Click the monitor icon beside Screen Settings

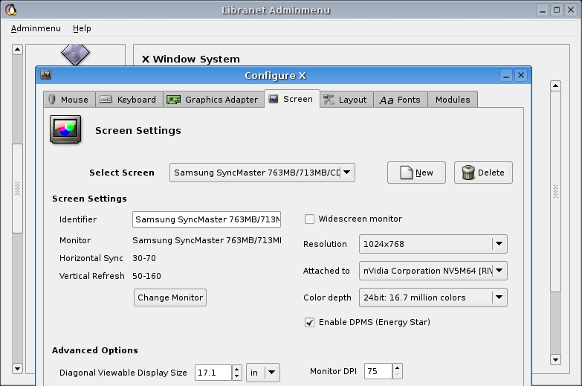coord(65,129)
